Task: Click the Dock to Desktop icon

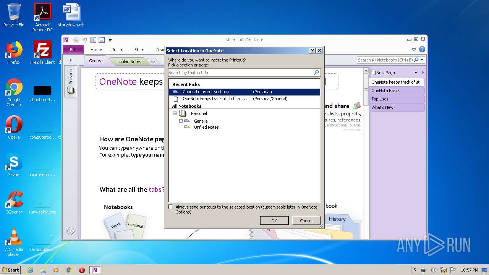Action: coord(93,40)
